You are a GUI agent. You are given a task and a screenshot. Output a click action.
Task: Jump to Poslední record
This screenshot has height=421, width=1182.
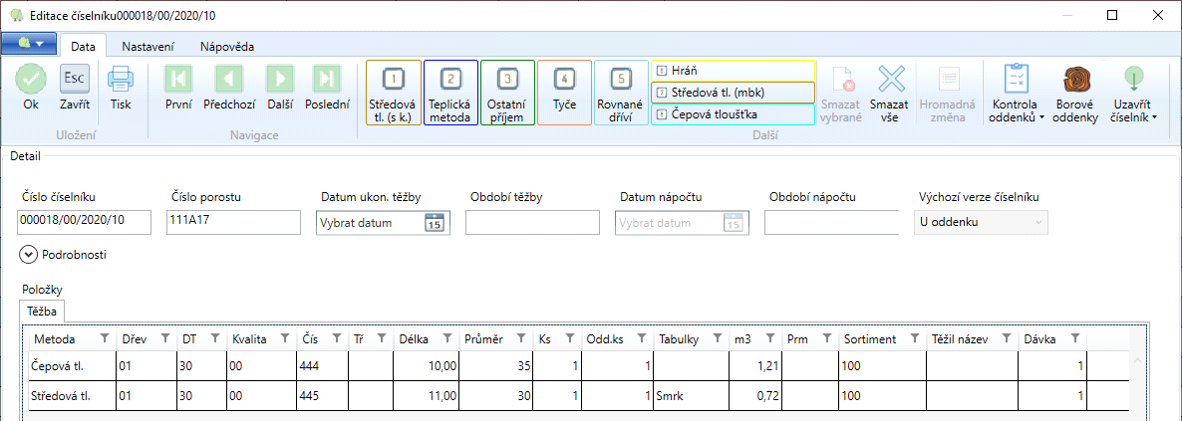tap(327, 79)
